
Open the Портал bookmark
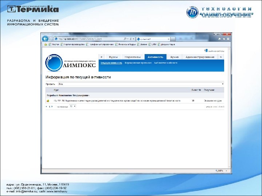coord(54,44)
